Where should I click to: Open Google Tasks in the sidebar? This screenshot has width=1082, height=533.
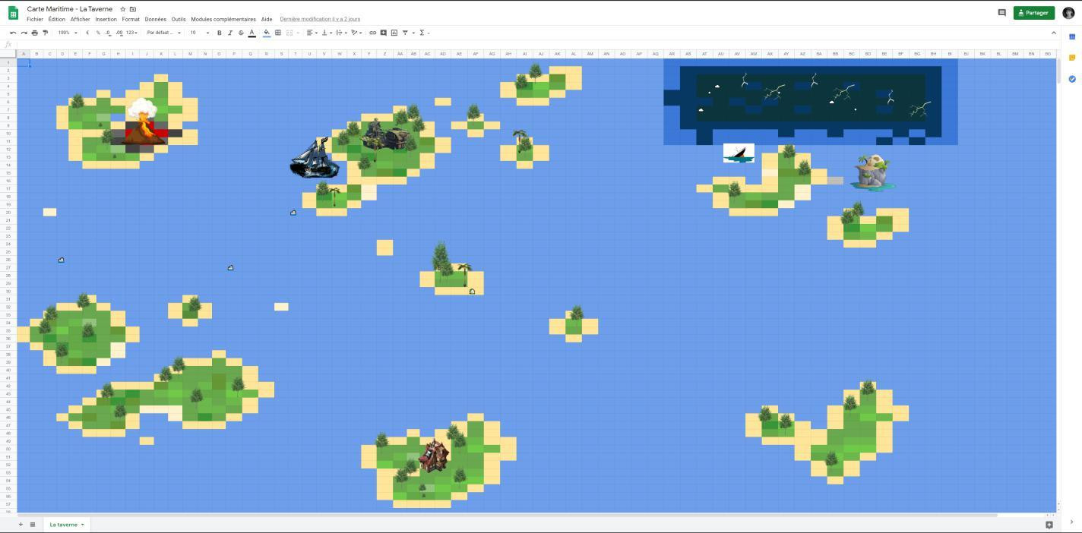pos(1072,78)
